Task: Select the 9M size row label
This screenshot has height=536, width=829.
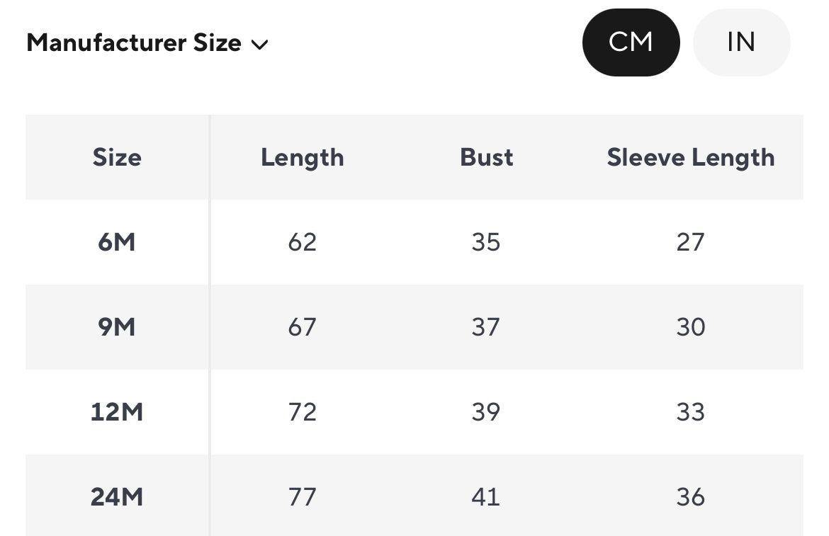Action: 117,327
